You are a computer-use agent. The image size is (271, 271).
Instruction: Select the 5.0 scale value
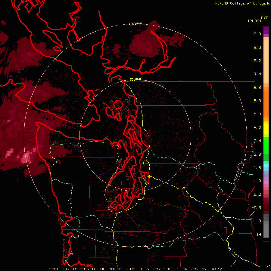pos(257,114)
